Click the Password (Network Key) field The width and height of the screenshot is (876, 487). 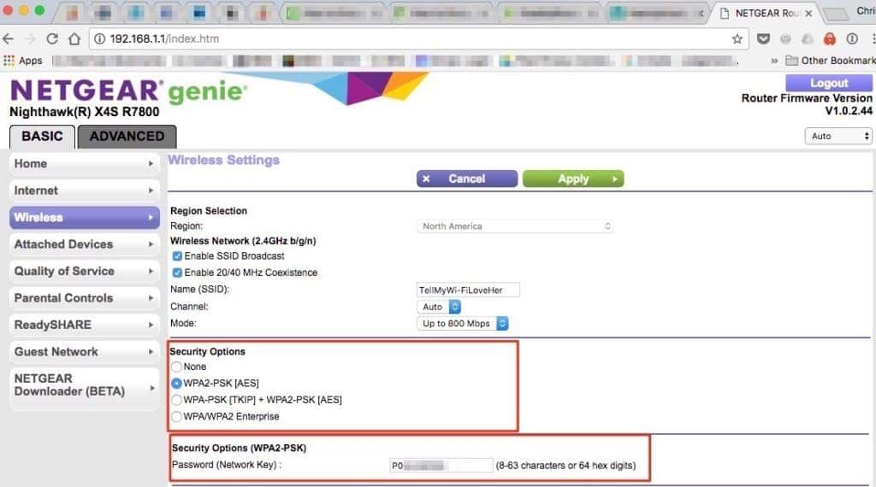[441, 466]
